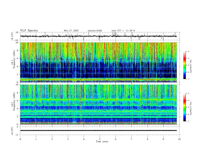202x156 pixels.
Task: Click the "4" tick on the time axis
Action: [x=84, y=139]
